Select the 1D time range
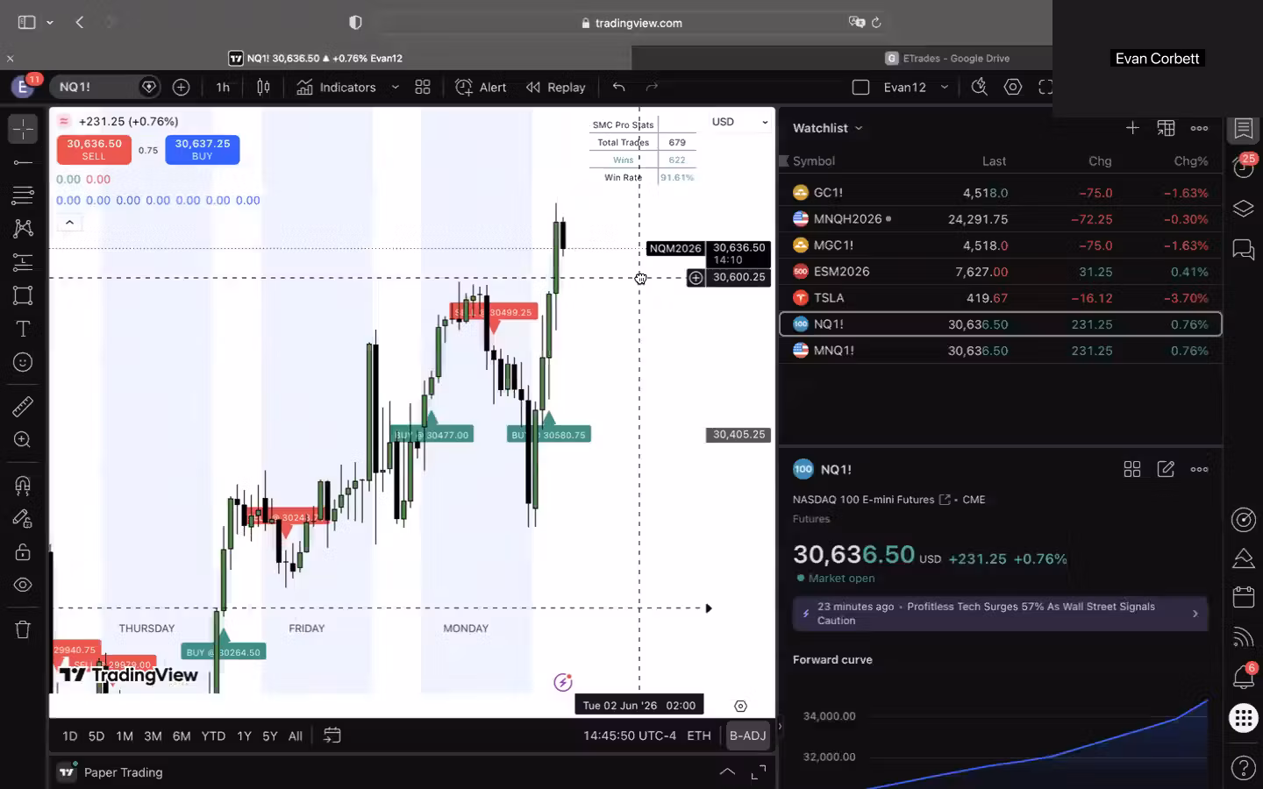Screen dimensions: 1263x789 70,736
